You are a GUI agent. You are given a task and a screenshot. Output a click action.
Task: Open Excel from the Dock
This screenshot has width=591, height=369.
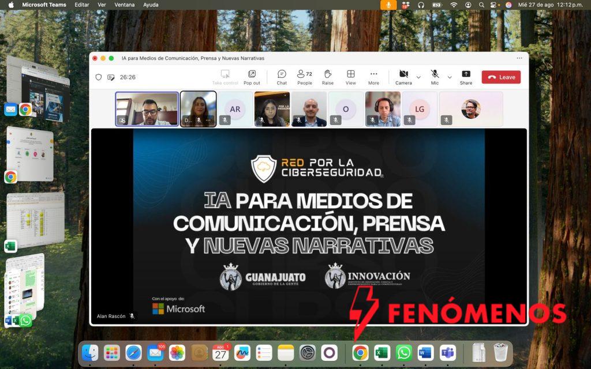click(x=382, y=353)
